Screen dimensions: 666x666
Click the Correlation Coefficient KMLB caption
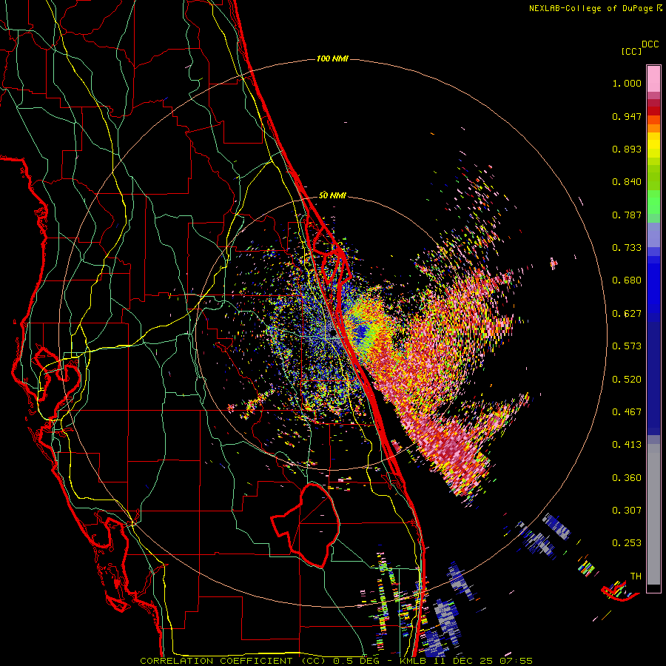tap(336, 661)
